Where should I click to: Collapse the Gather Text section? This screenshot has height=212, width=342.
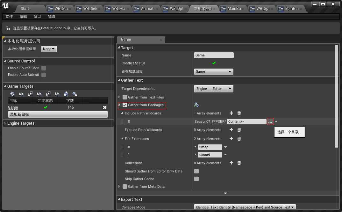[119, 80]
